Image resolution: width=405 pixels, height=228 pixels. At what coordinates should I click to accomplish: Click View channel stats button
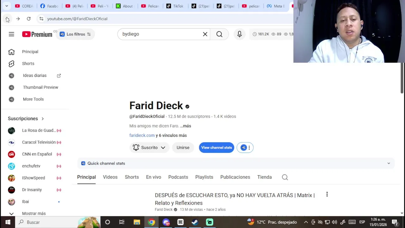[216, 148]
